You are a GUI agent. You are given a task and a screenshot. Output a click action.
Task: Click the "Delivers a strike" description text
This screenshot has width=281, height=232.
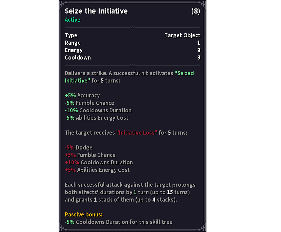(85, 73)
